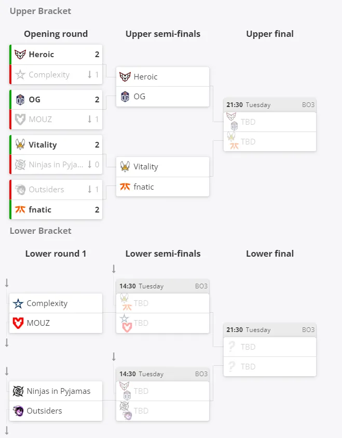Click the MOUZ heart logo in lower round 1

pos(18,323)
